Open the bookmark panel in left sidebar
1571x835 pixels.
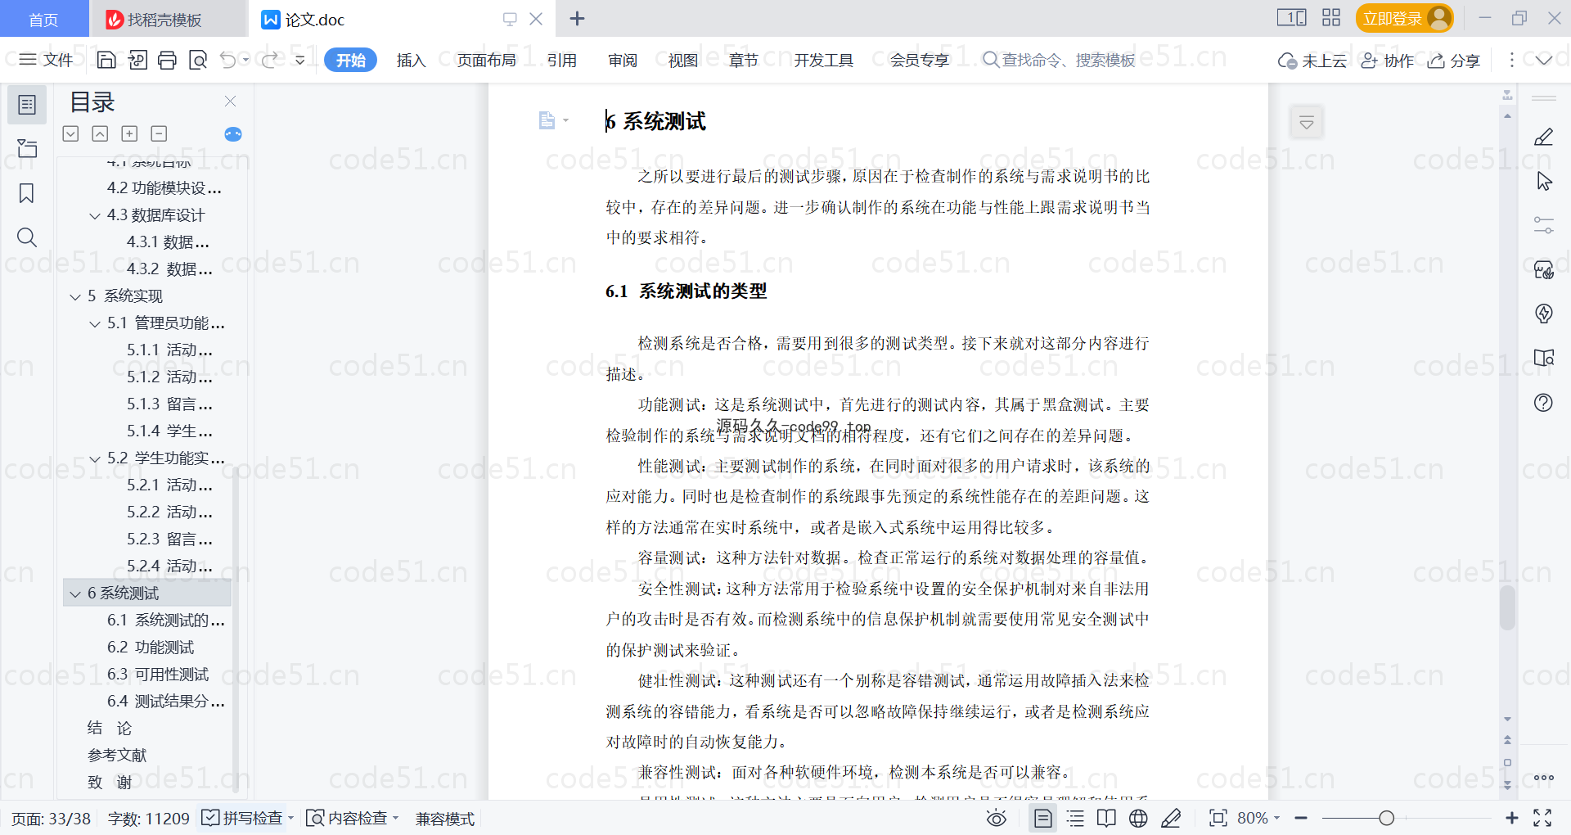coord(27,193)
